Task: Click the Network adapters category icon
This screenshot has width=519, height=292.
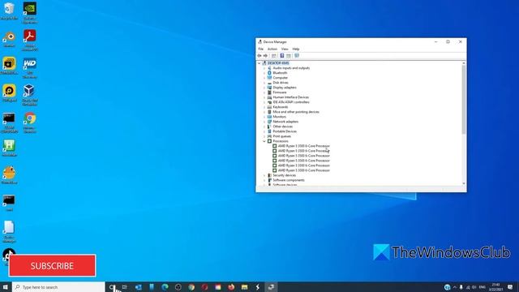Action: pos(269,122)
